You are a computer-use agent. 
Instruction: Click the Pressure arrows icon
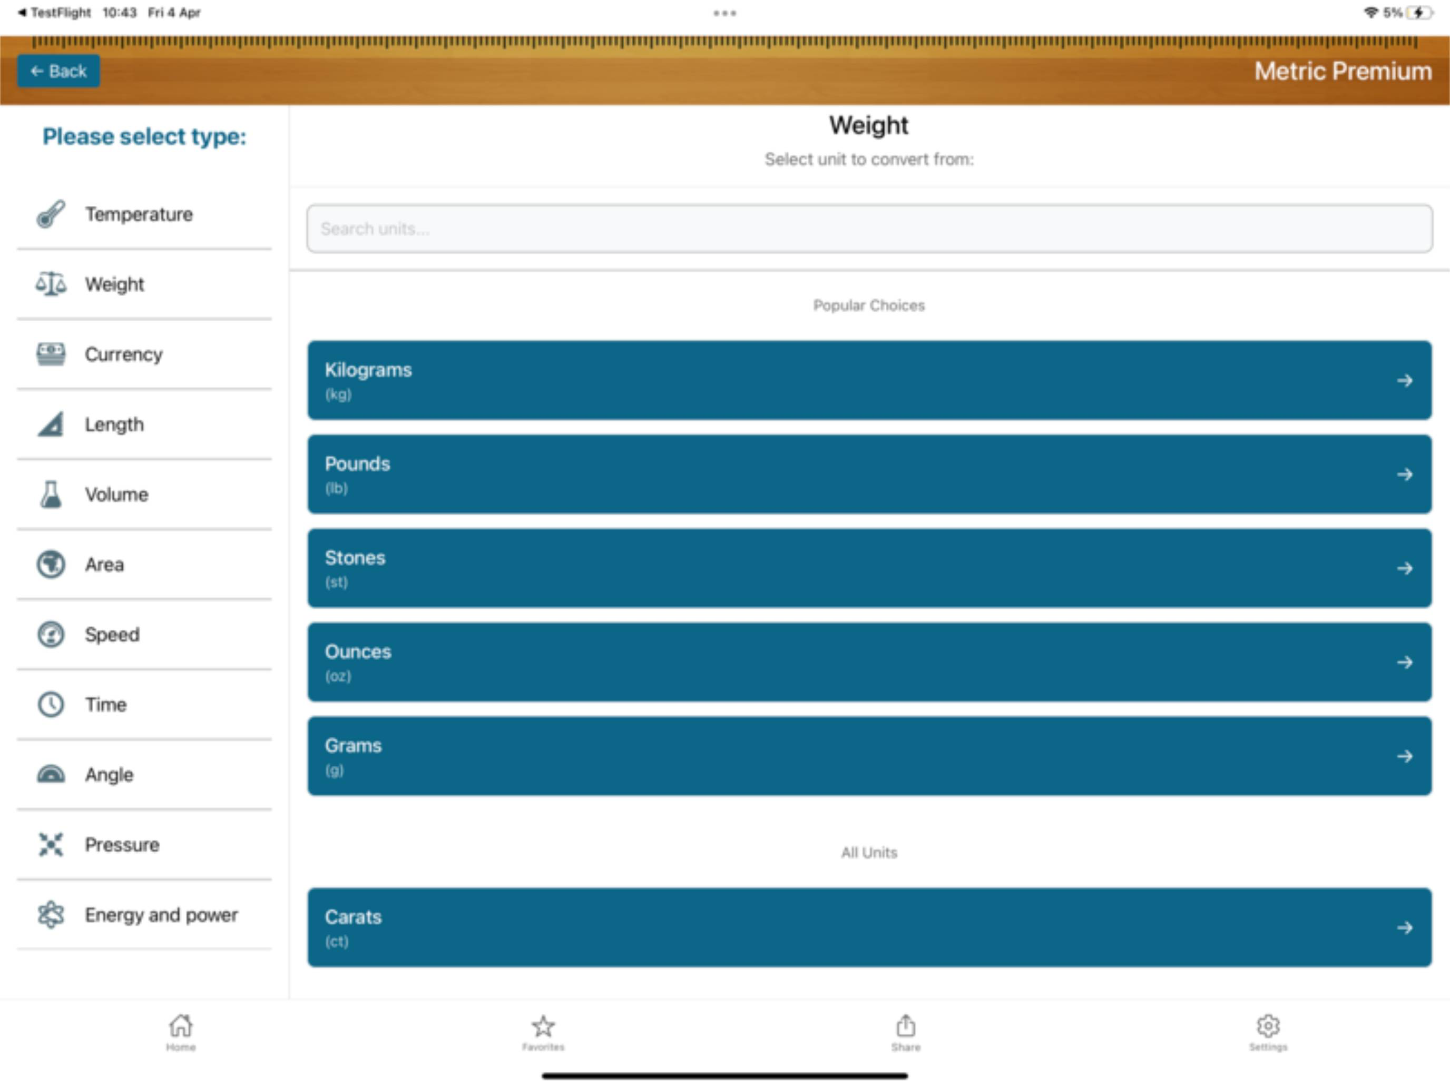click(51, 845)
